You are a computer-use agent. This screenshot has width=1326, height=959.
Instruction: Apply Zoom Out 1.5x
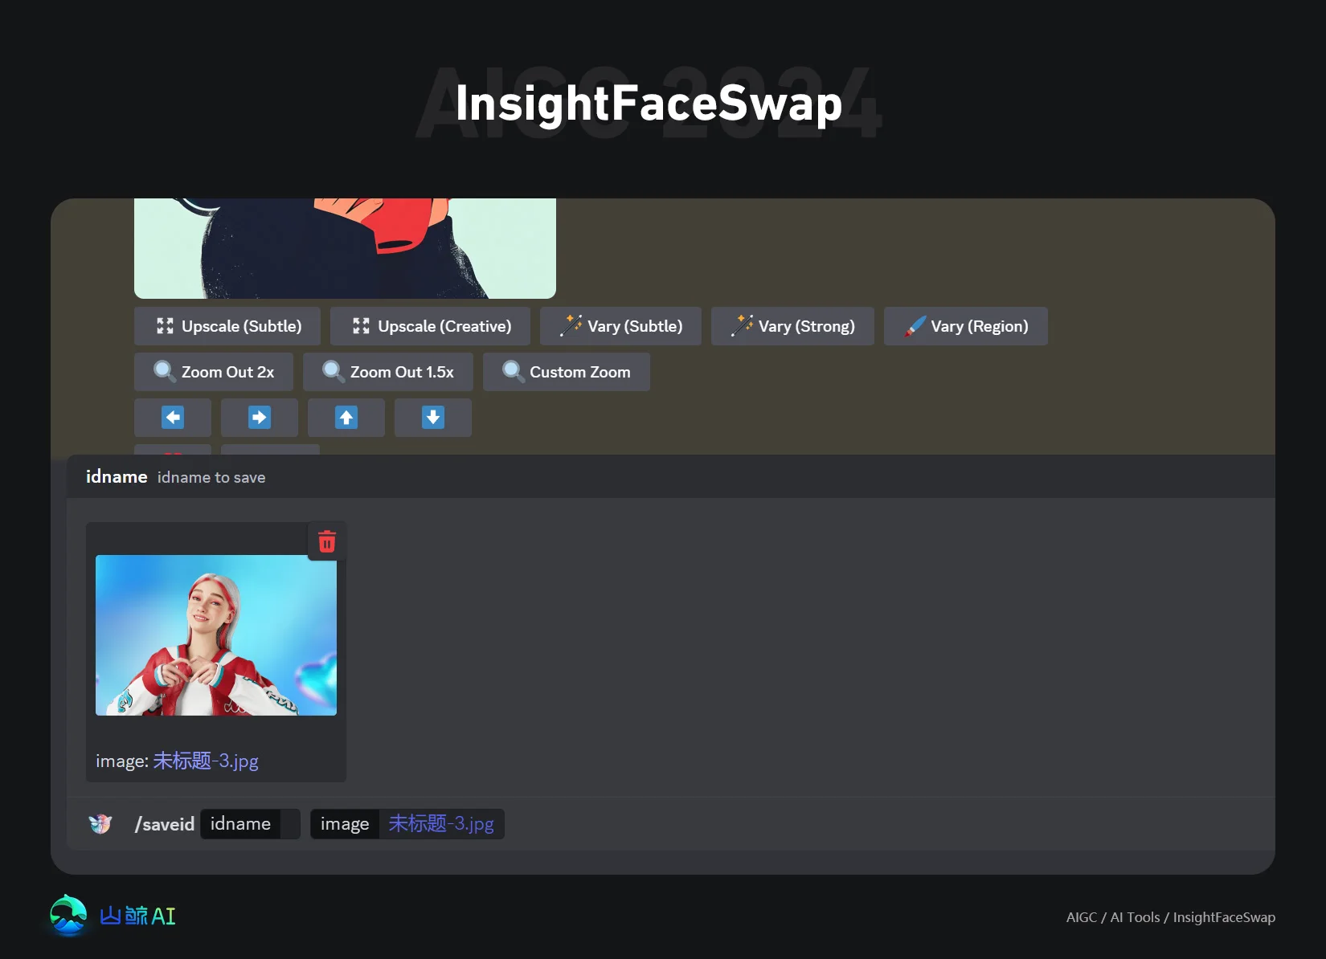[x=388, y=372]
